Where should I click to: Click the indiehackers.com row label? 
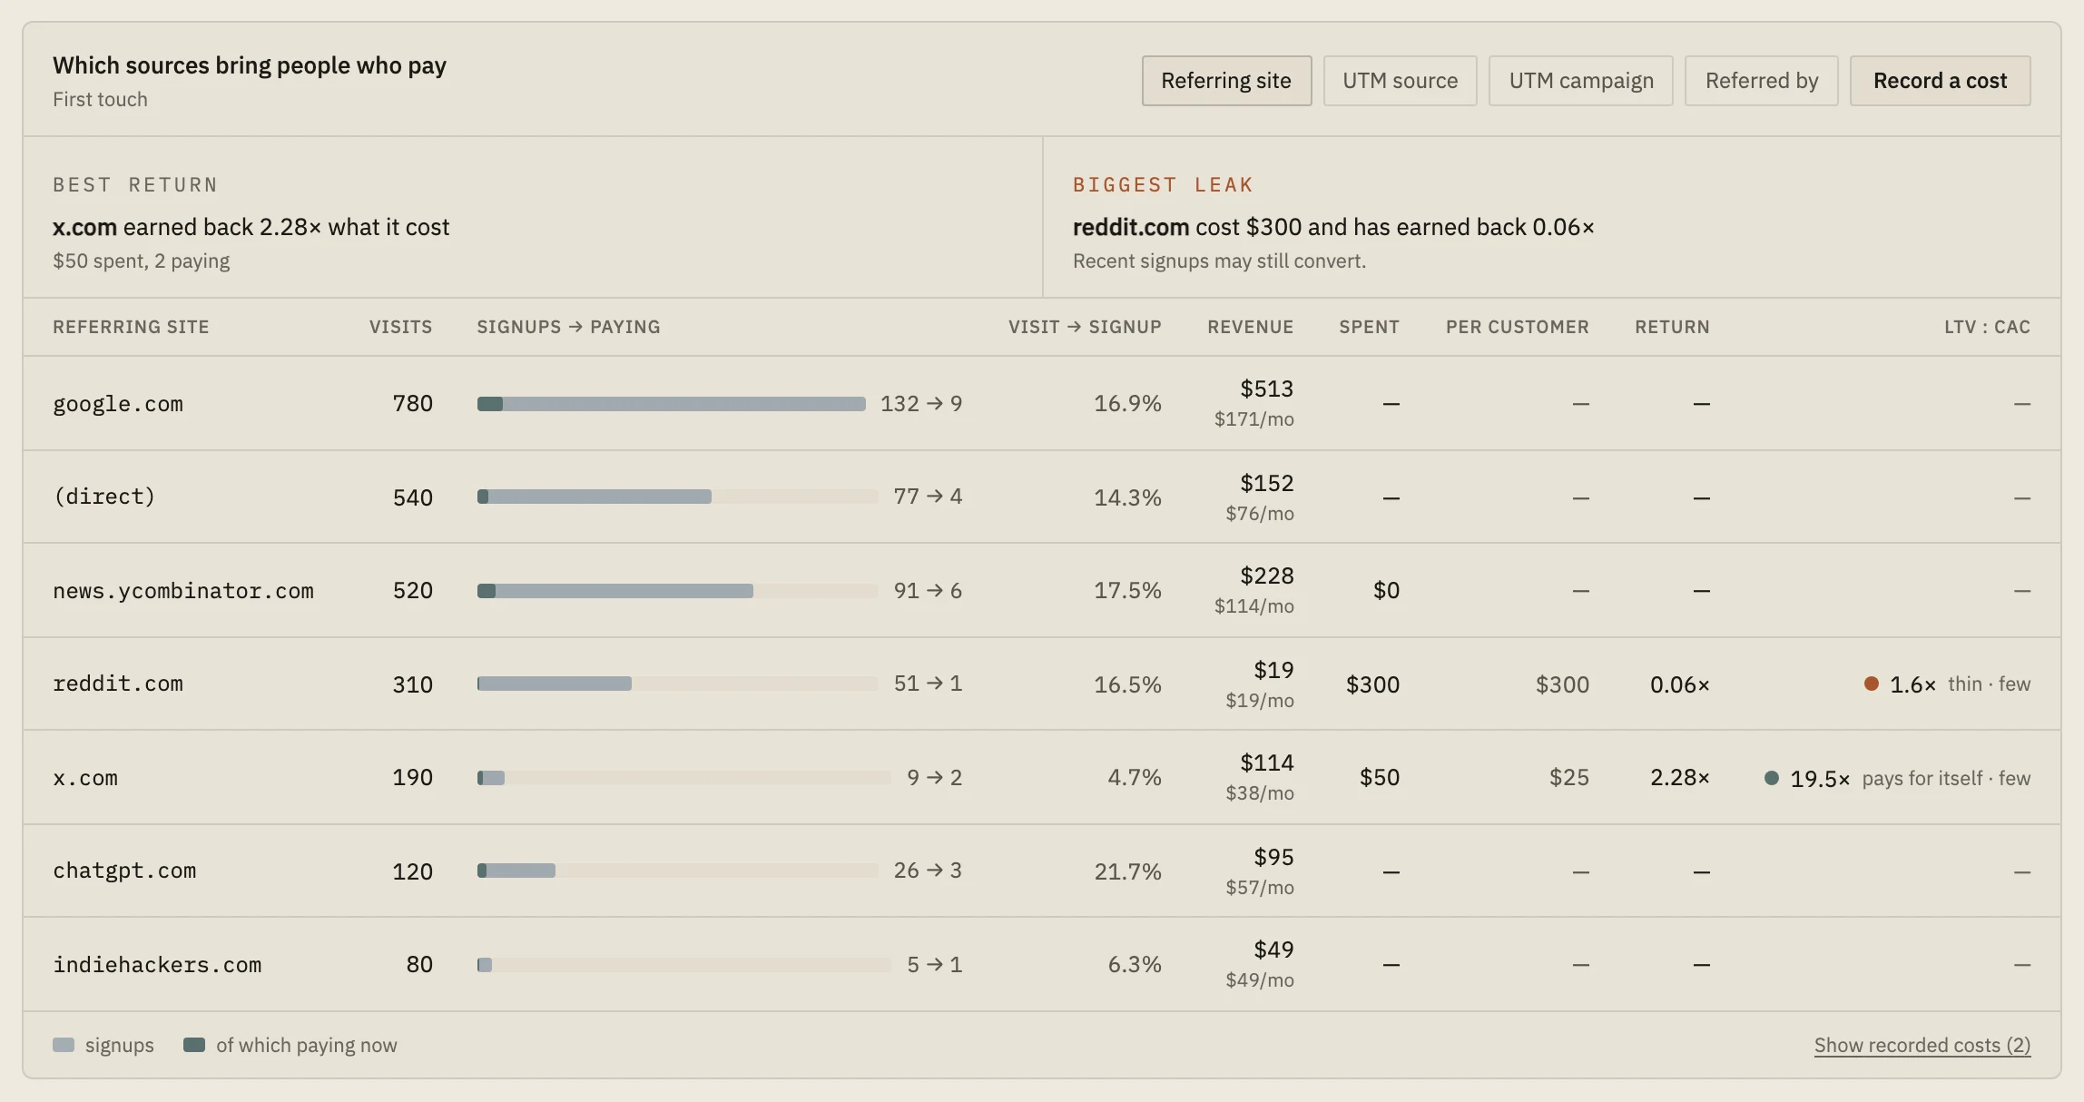[x=157, y=965]
